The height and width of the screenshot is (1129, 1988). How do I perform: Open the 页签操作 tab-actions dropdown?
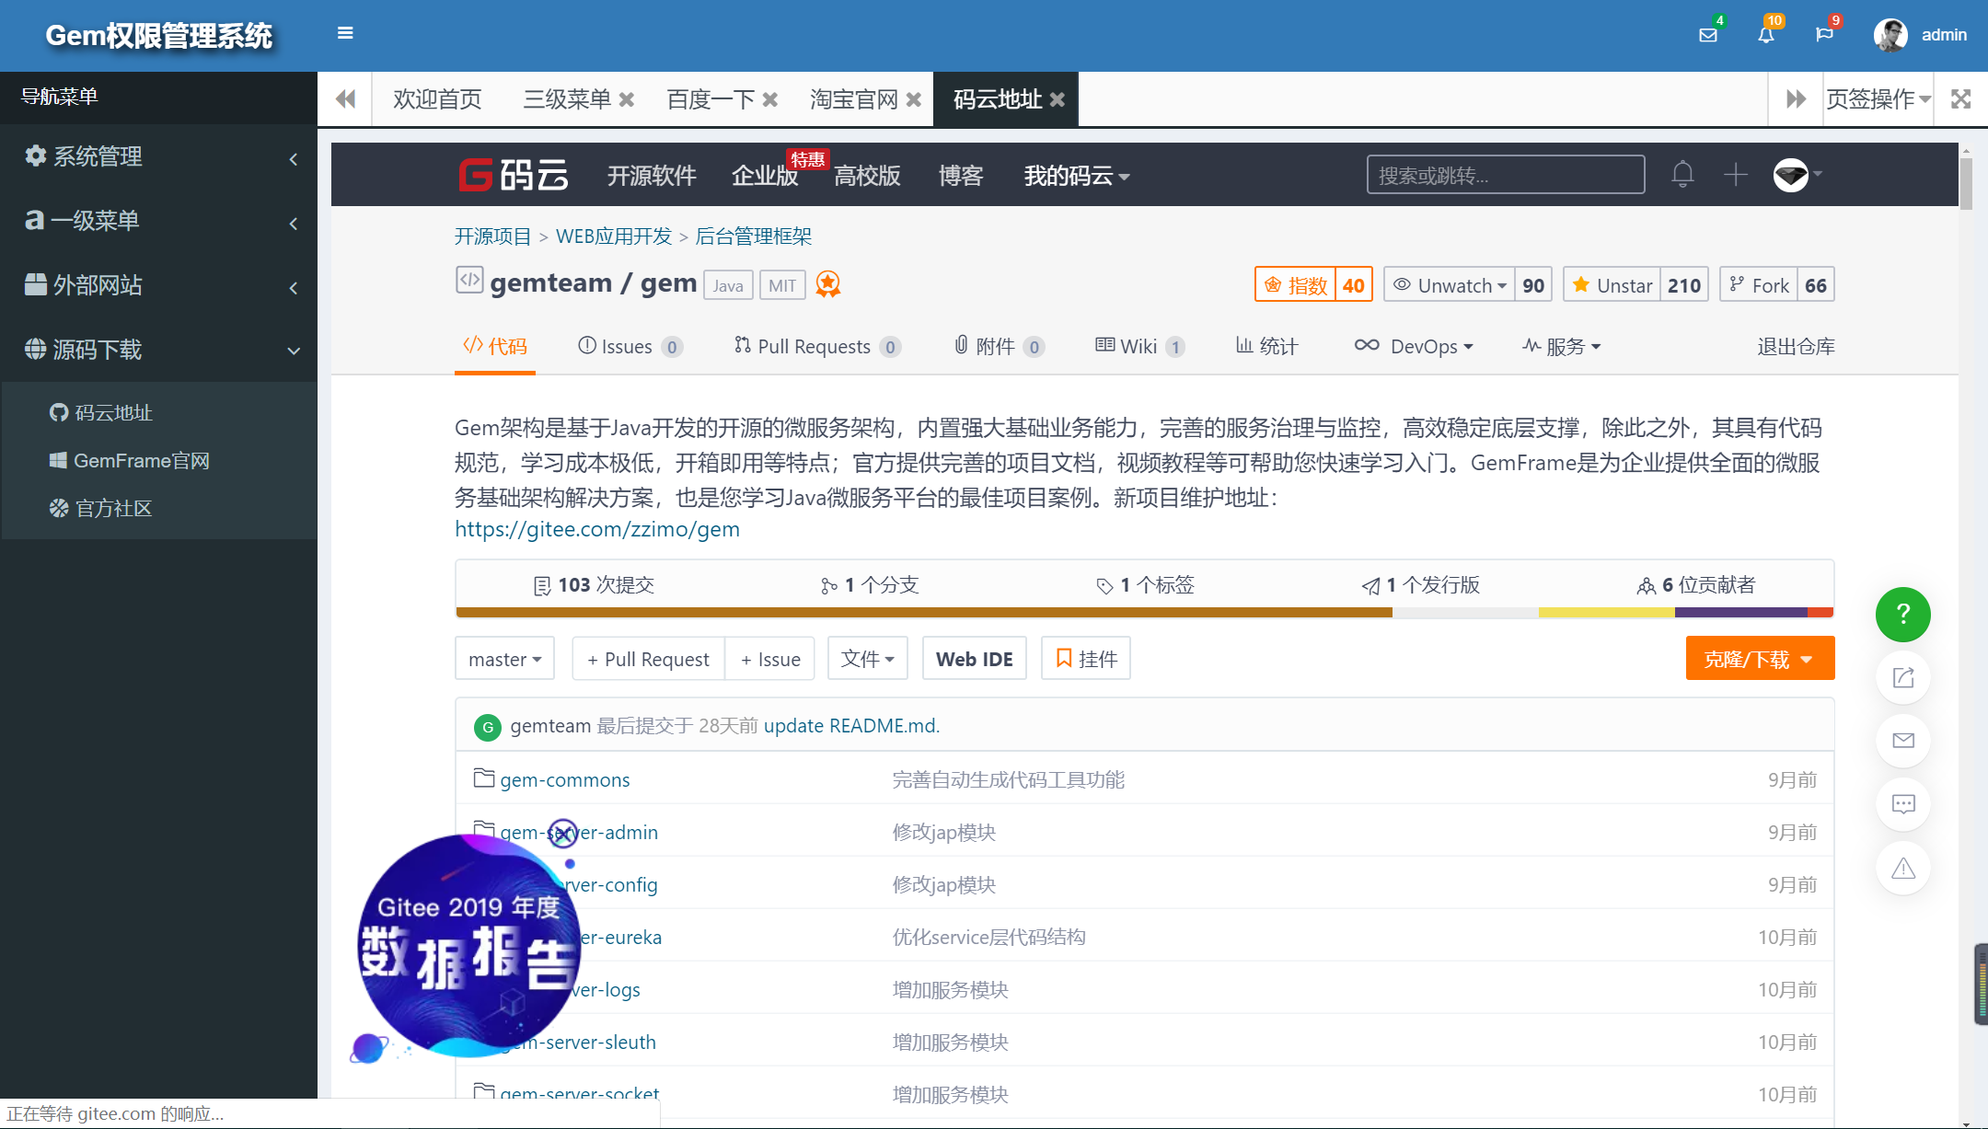coord(1876,98)
